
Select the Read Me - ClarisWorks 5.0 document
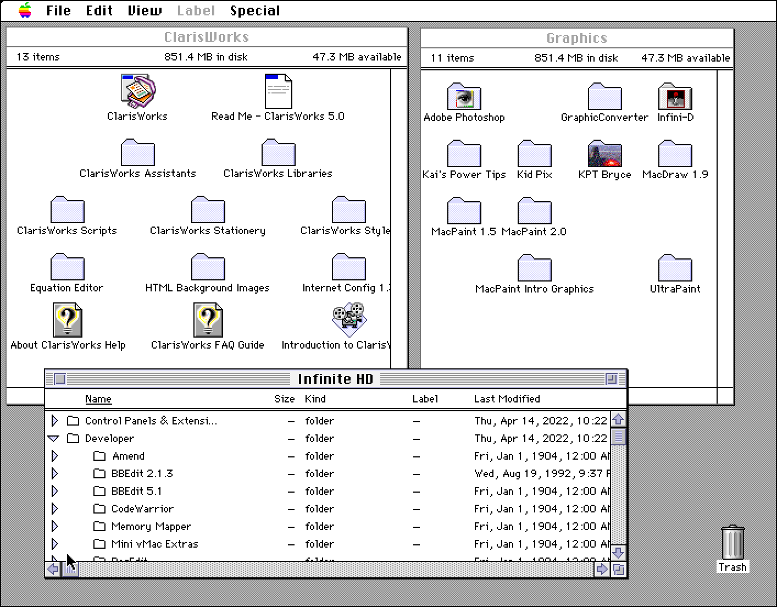[x=278, y=92]
